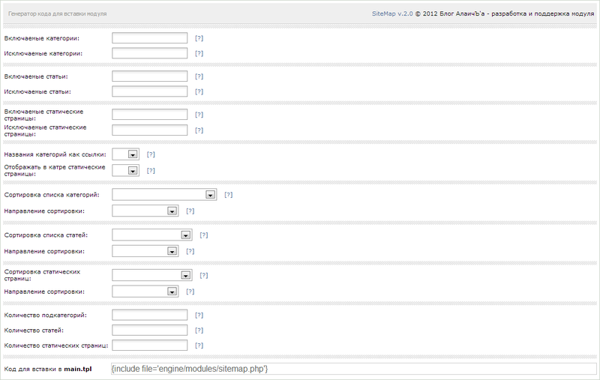Click the main.tpl insertion code field
600x380 pixels.
pos(352,369)
